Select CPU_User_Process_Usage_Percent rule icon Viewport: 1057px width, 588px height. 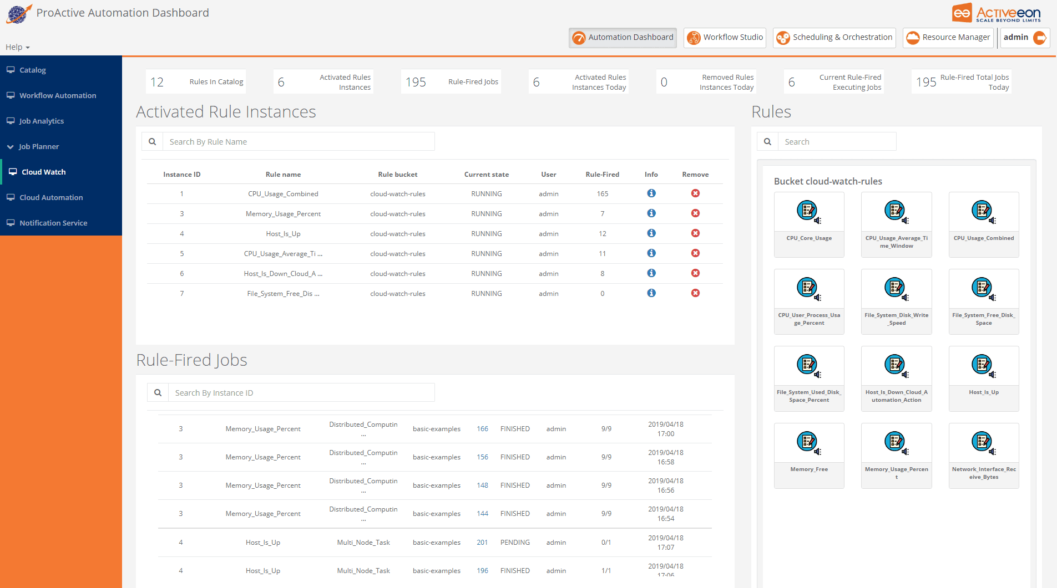(x=808, y=289)
